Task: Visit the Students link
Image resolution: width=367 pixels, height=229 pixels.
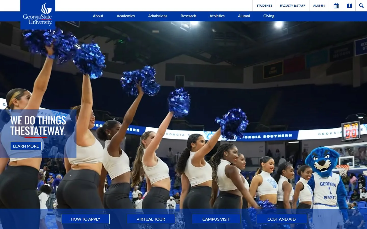Action: (264, 6)
